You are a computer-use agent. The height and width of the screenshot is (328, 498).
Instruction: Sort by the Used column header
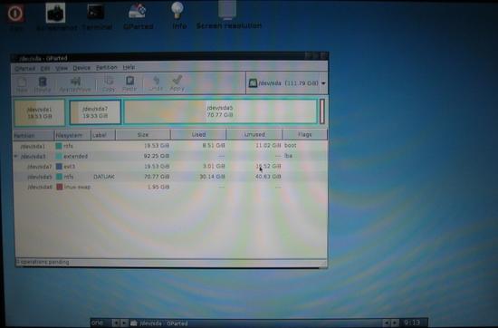pyautogui.click(x=198, y=134)
